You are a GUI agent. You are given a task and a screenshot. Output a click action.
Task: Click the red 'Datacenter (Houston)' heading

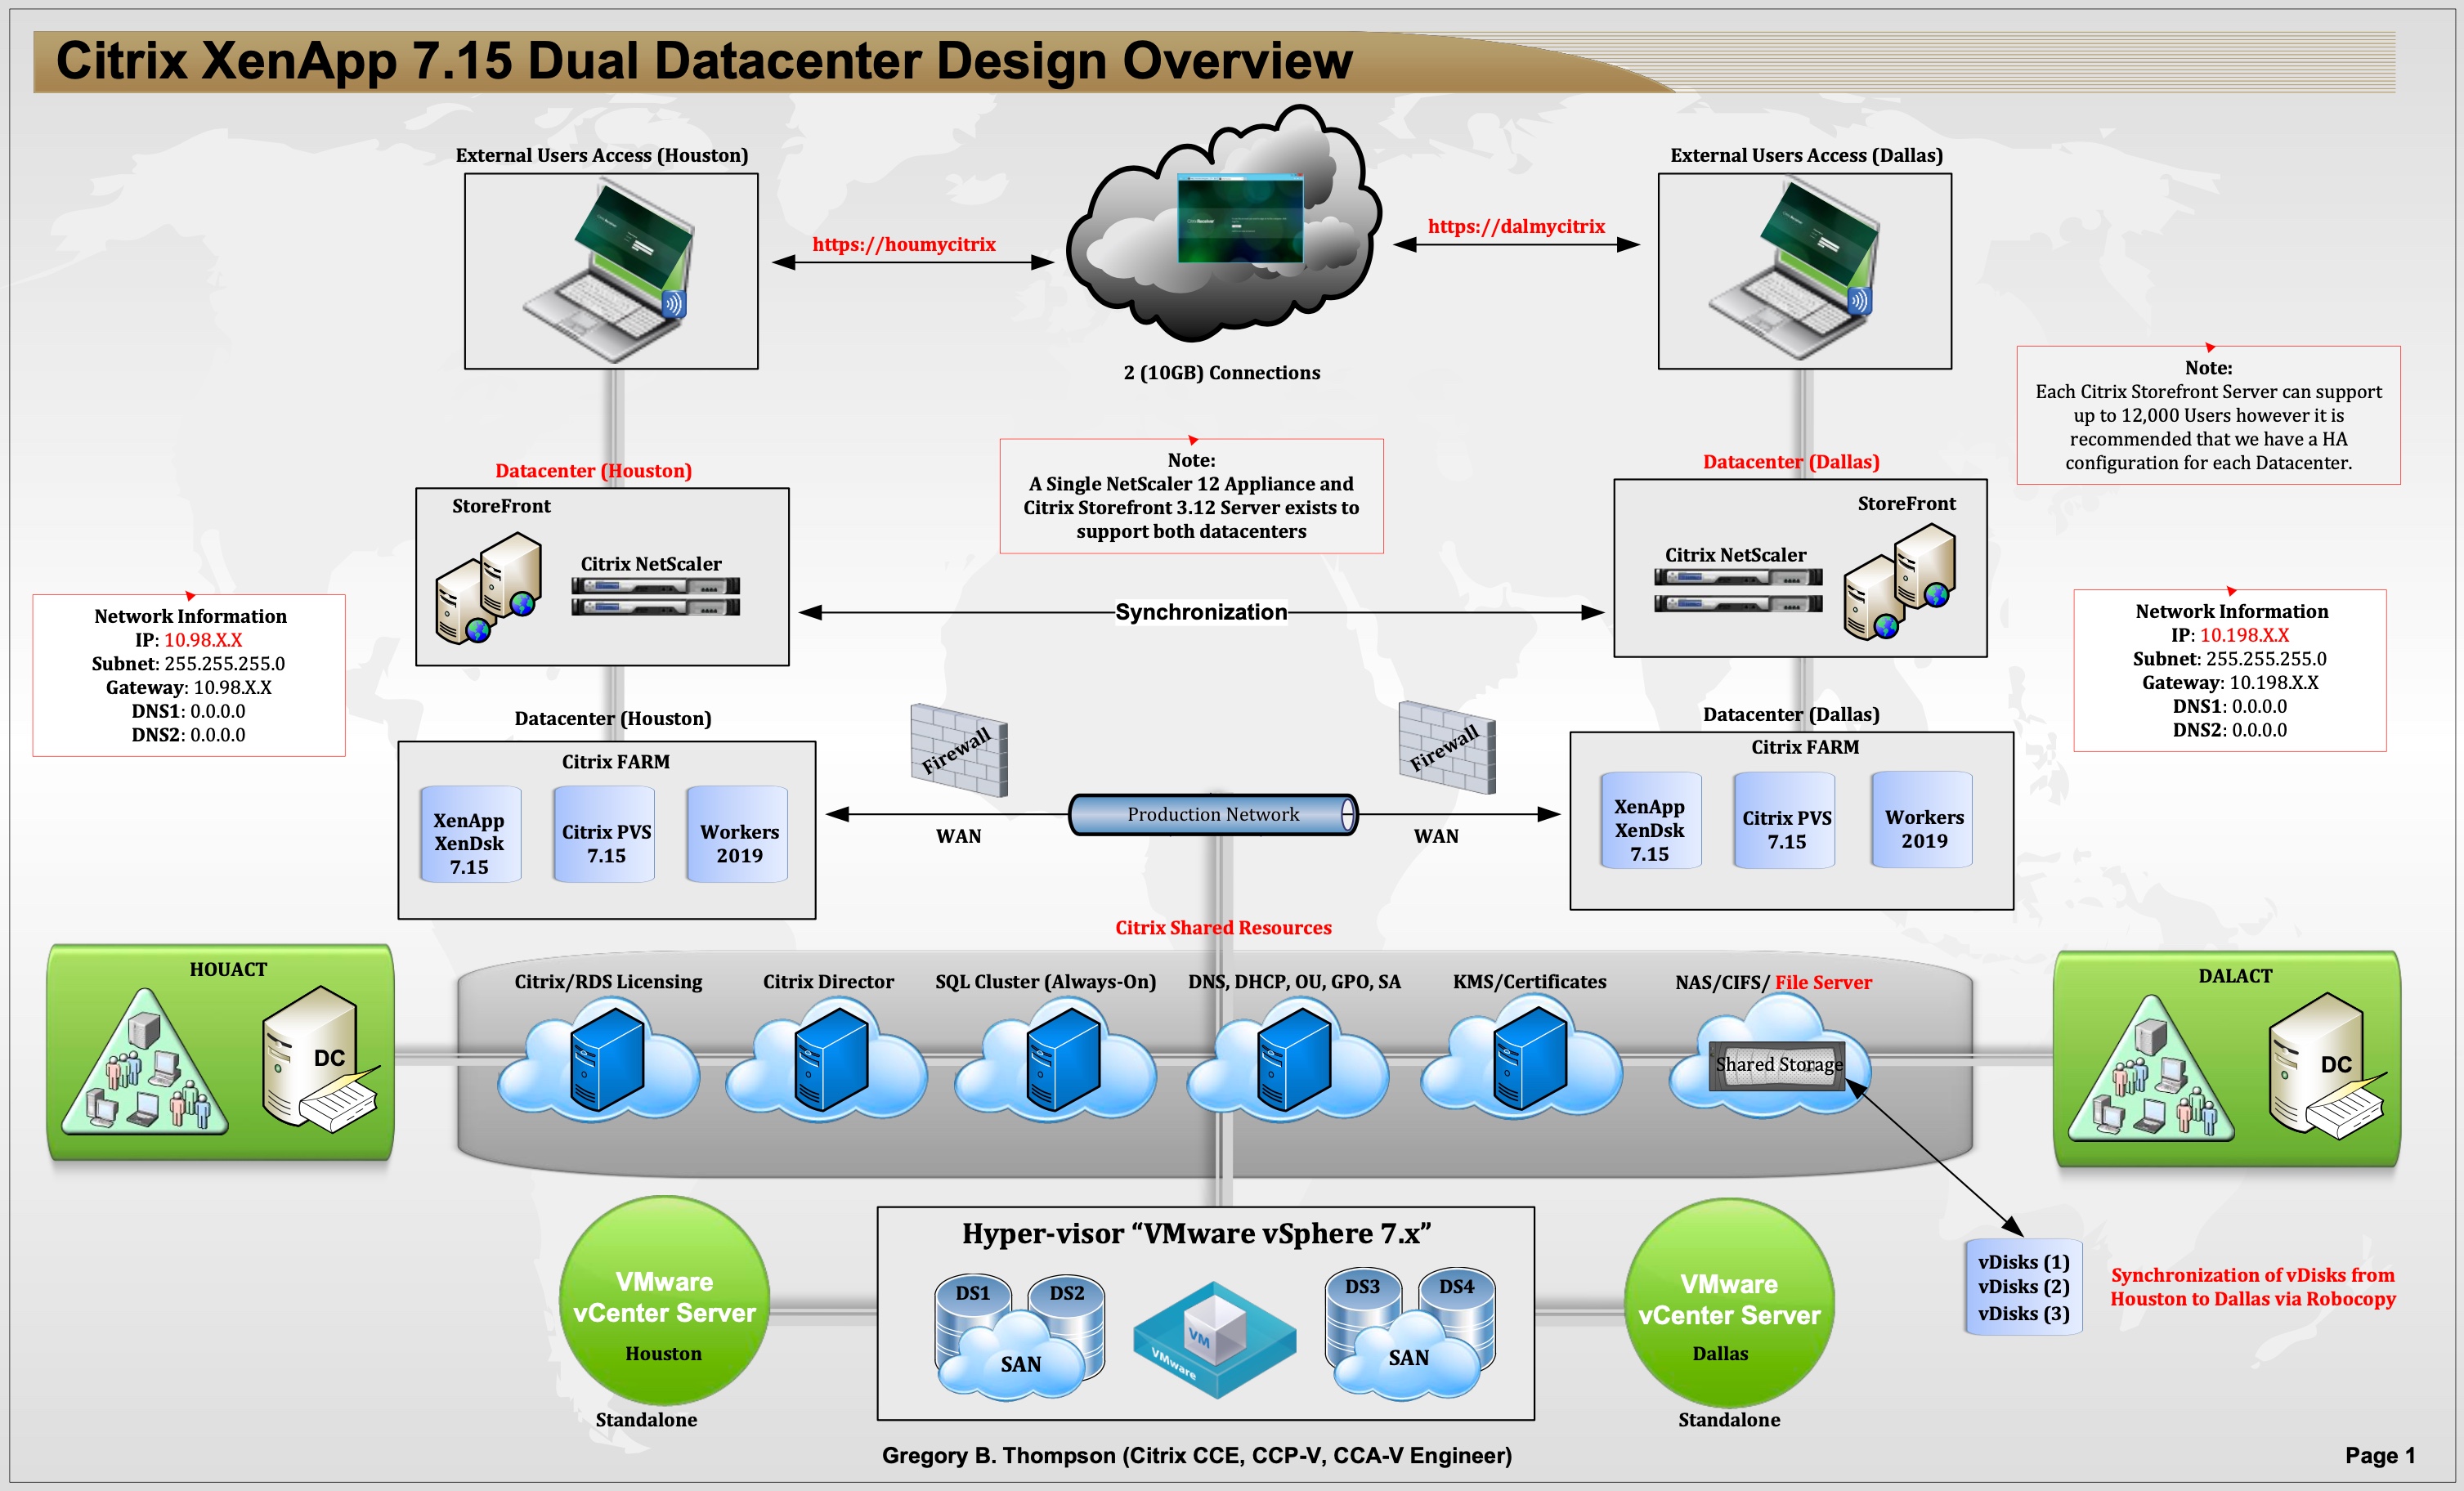click(x=593, y=470)
